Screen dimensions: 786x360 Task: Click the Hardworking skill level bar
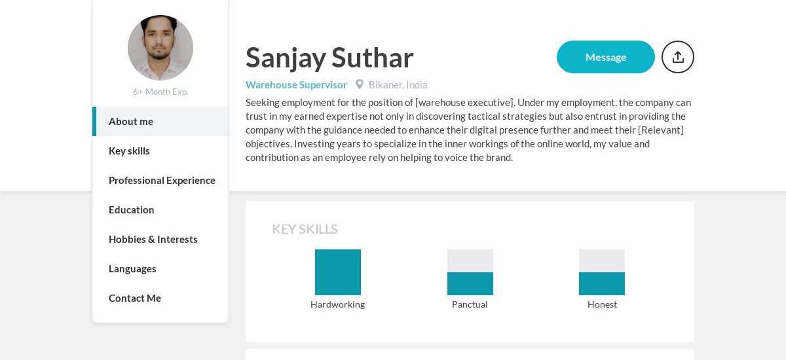pos(338,272)
